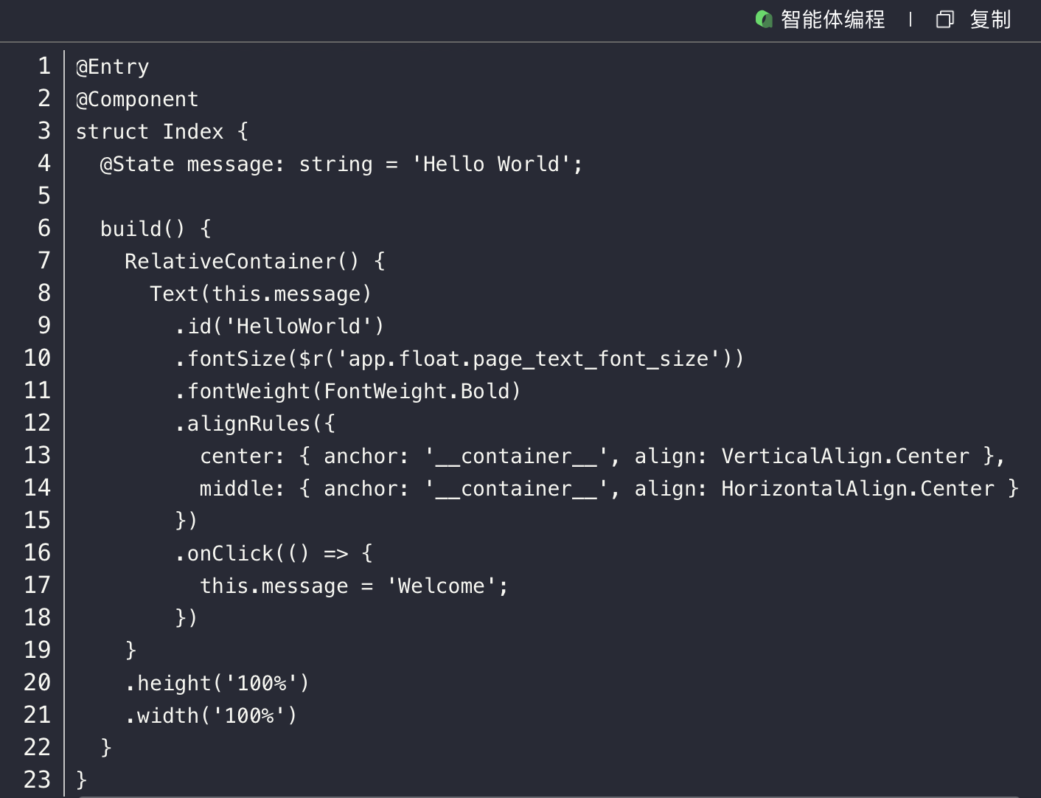Click line number 1 in the gutter
Screen dimensions: 1041x798
[44, 66]
